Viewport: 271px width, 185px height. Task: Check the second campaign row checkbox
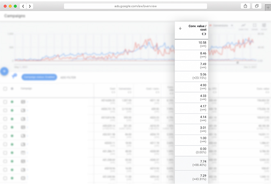pyautogui.click(x=5, y=110)
